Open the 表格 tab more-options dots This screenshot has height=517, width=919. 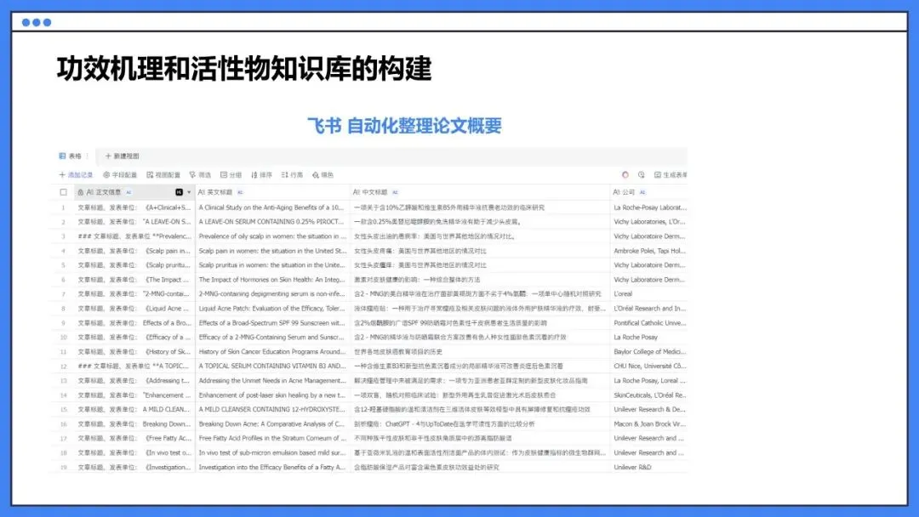[88, 156]
